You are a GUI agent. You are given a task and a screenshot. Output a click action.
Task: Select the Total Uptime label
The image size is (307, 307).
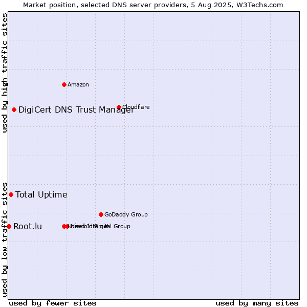41,195
